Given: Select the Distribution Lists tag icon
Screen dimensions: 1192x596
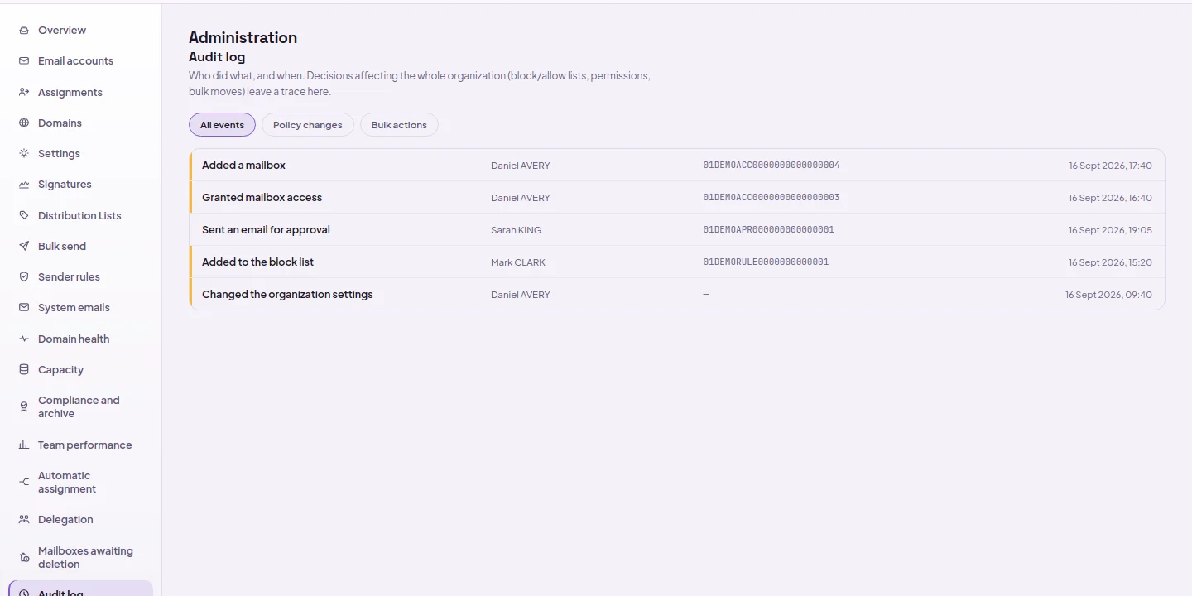Looking at the screenshot, I should pyautogui.click(x=24, y=215).
